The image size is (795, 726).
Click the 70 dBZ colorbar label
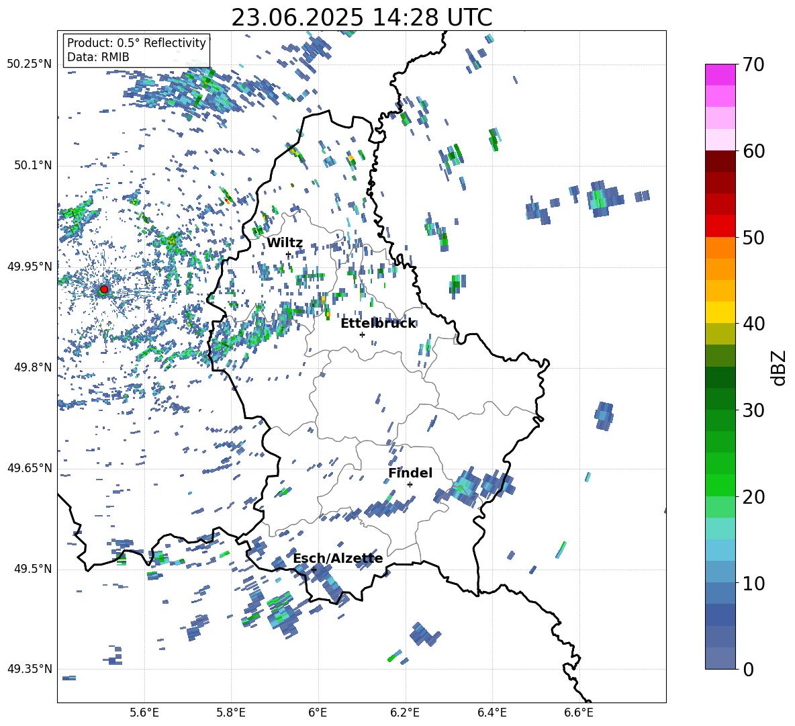753,64
